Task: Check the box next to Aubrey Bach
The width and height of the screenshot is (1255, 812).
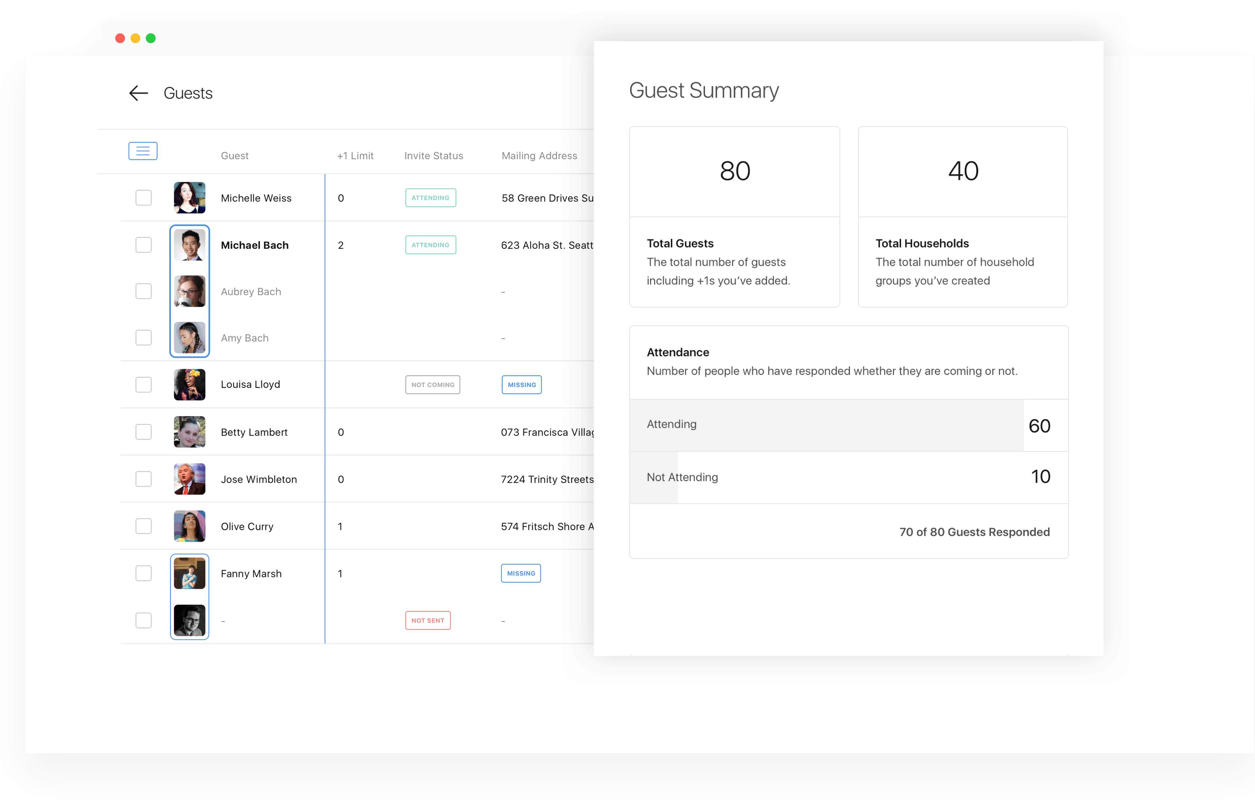Action: point(143,291)
